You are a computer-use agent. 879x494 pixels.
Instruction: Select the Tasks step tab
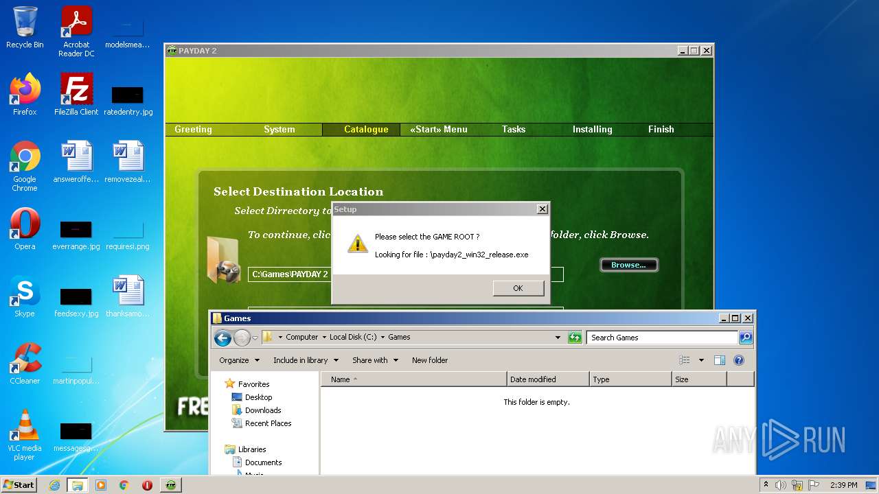pyautogui.click(x=513, y=129)
